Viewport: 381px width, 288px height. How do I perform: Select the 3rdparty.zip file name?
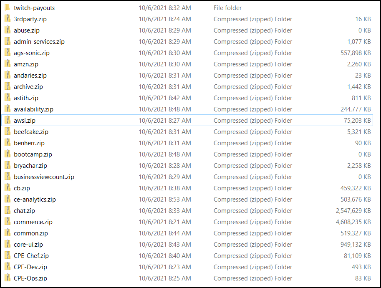[30, 19]
